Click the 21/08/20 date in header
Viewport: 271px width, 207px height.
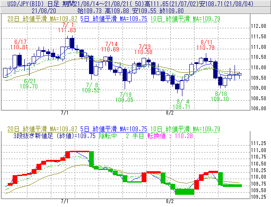[x=44, y=11]
